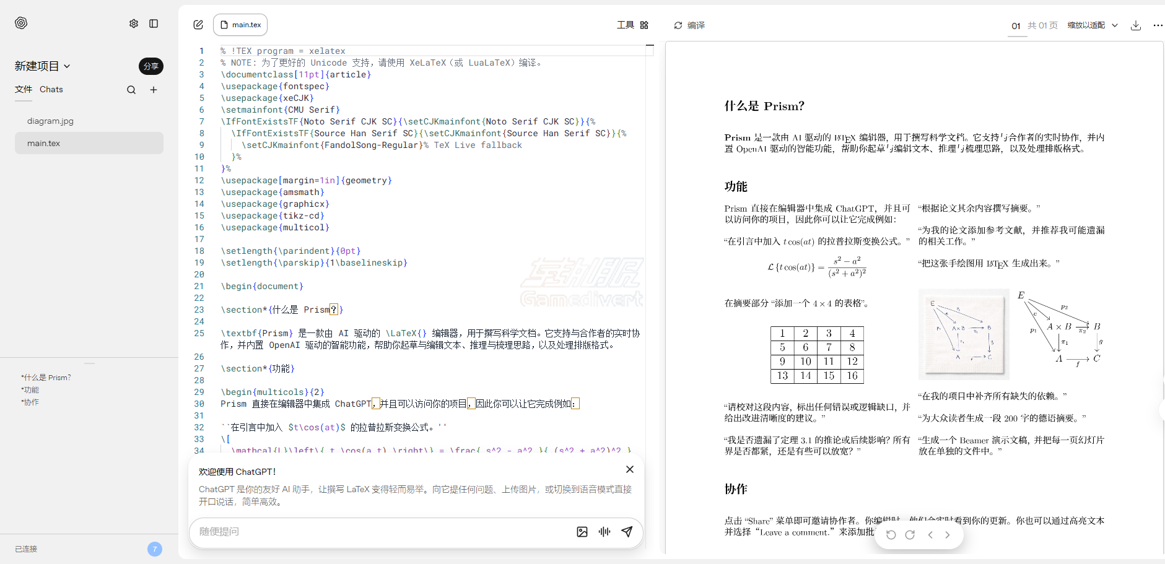
Task: Click the 分享 share button
Action: 151,66
